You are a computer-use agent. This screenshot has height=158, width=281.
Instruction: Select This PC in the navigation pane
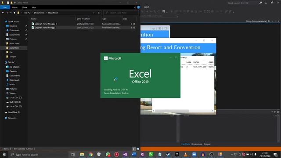tap(11, 62)
